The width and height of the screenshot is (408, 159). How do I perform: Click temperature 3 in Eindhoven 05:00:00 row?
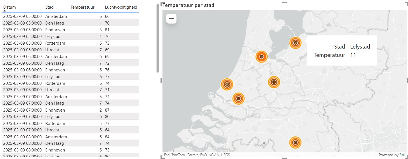(101, 30)
